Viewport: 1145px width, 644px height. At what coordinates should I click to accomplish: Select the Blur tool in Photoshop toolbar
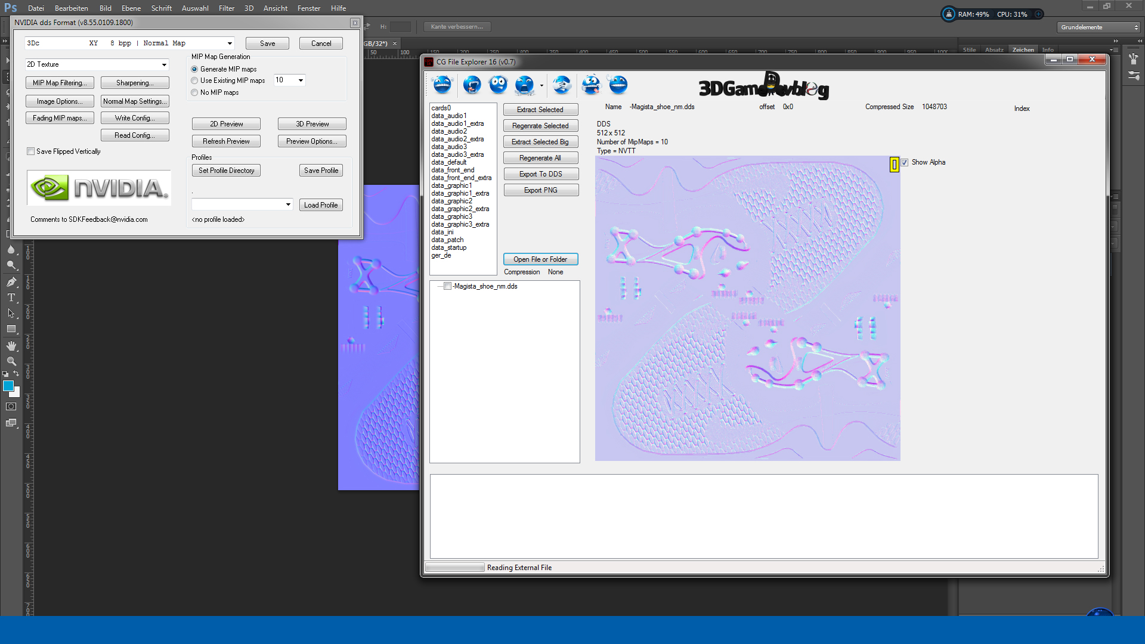(x=11, y=249)
